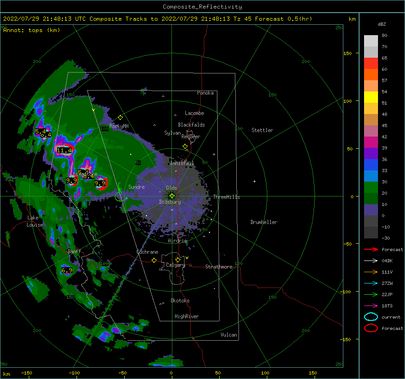The width and height of the screenshot is (405, 379).
Task: Click the RedDeer city label
Action: point(191,137)
